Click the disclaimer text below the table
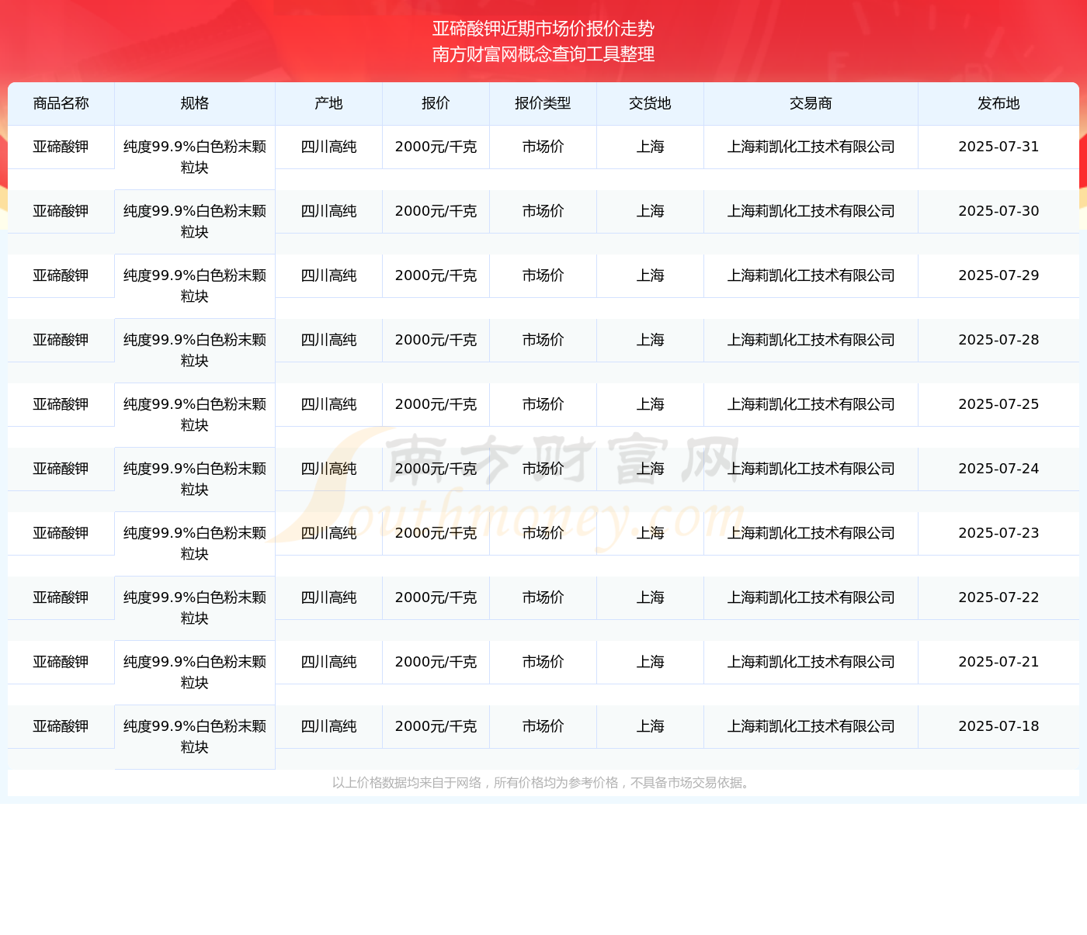 pyautogui.click(x=543, y=783)
